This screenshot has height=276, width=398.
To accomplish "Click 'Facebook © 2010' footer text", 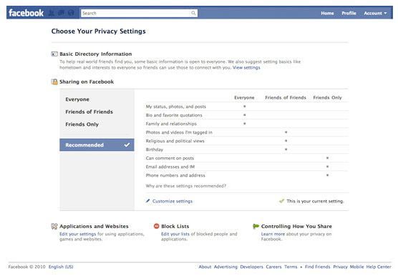I will pyautogui.click(x=26, y=267).
